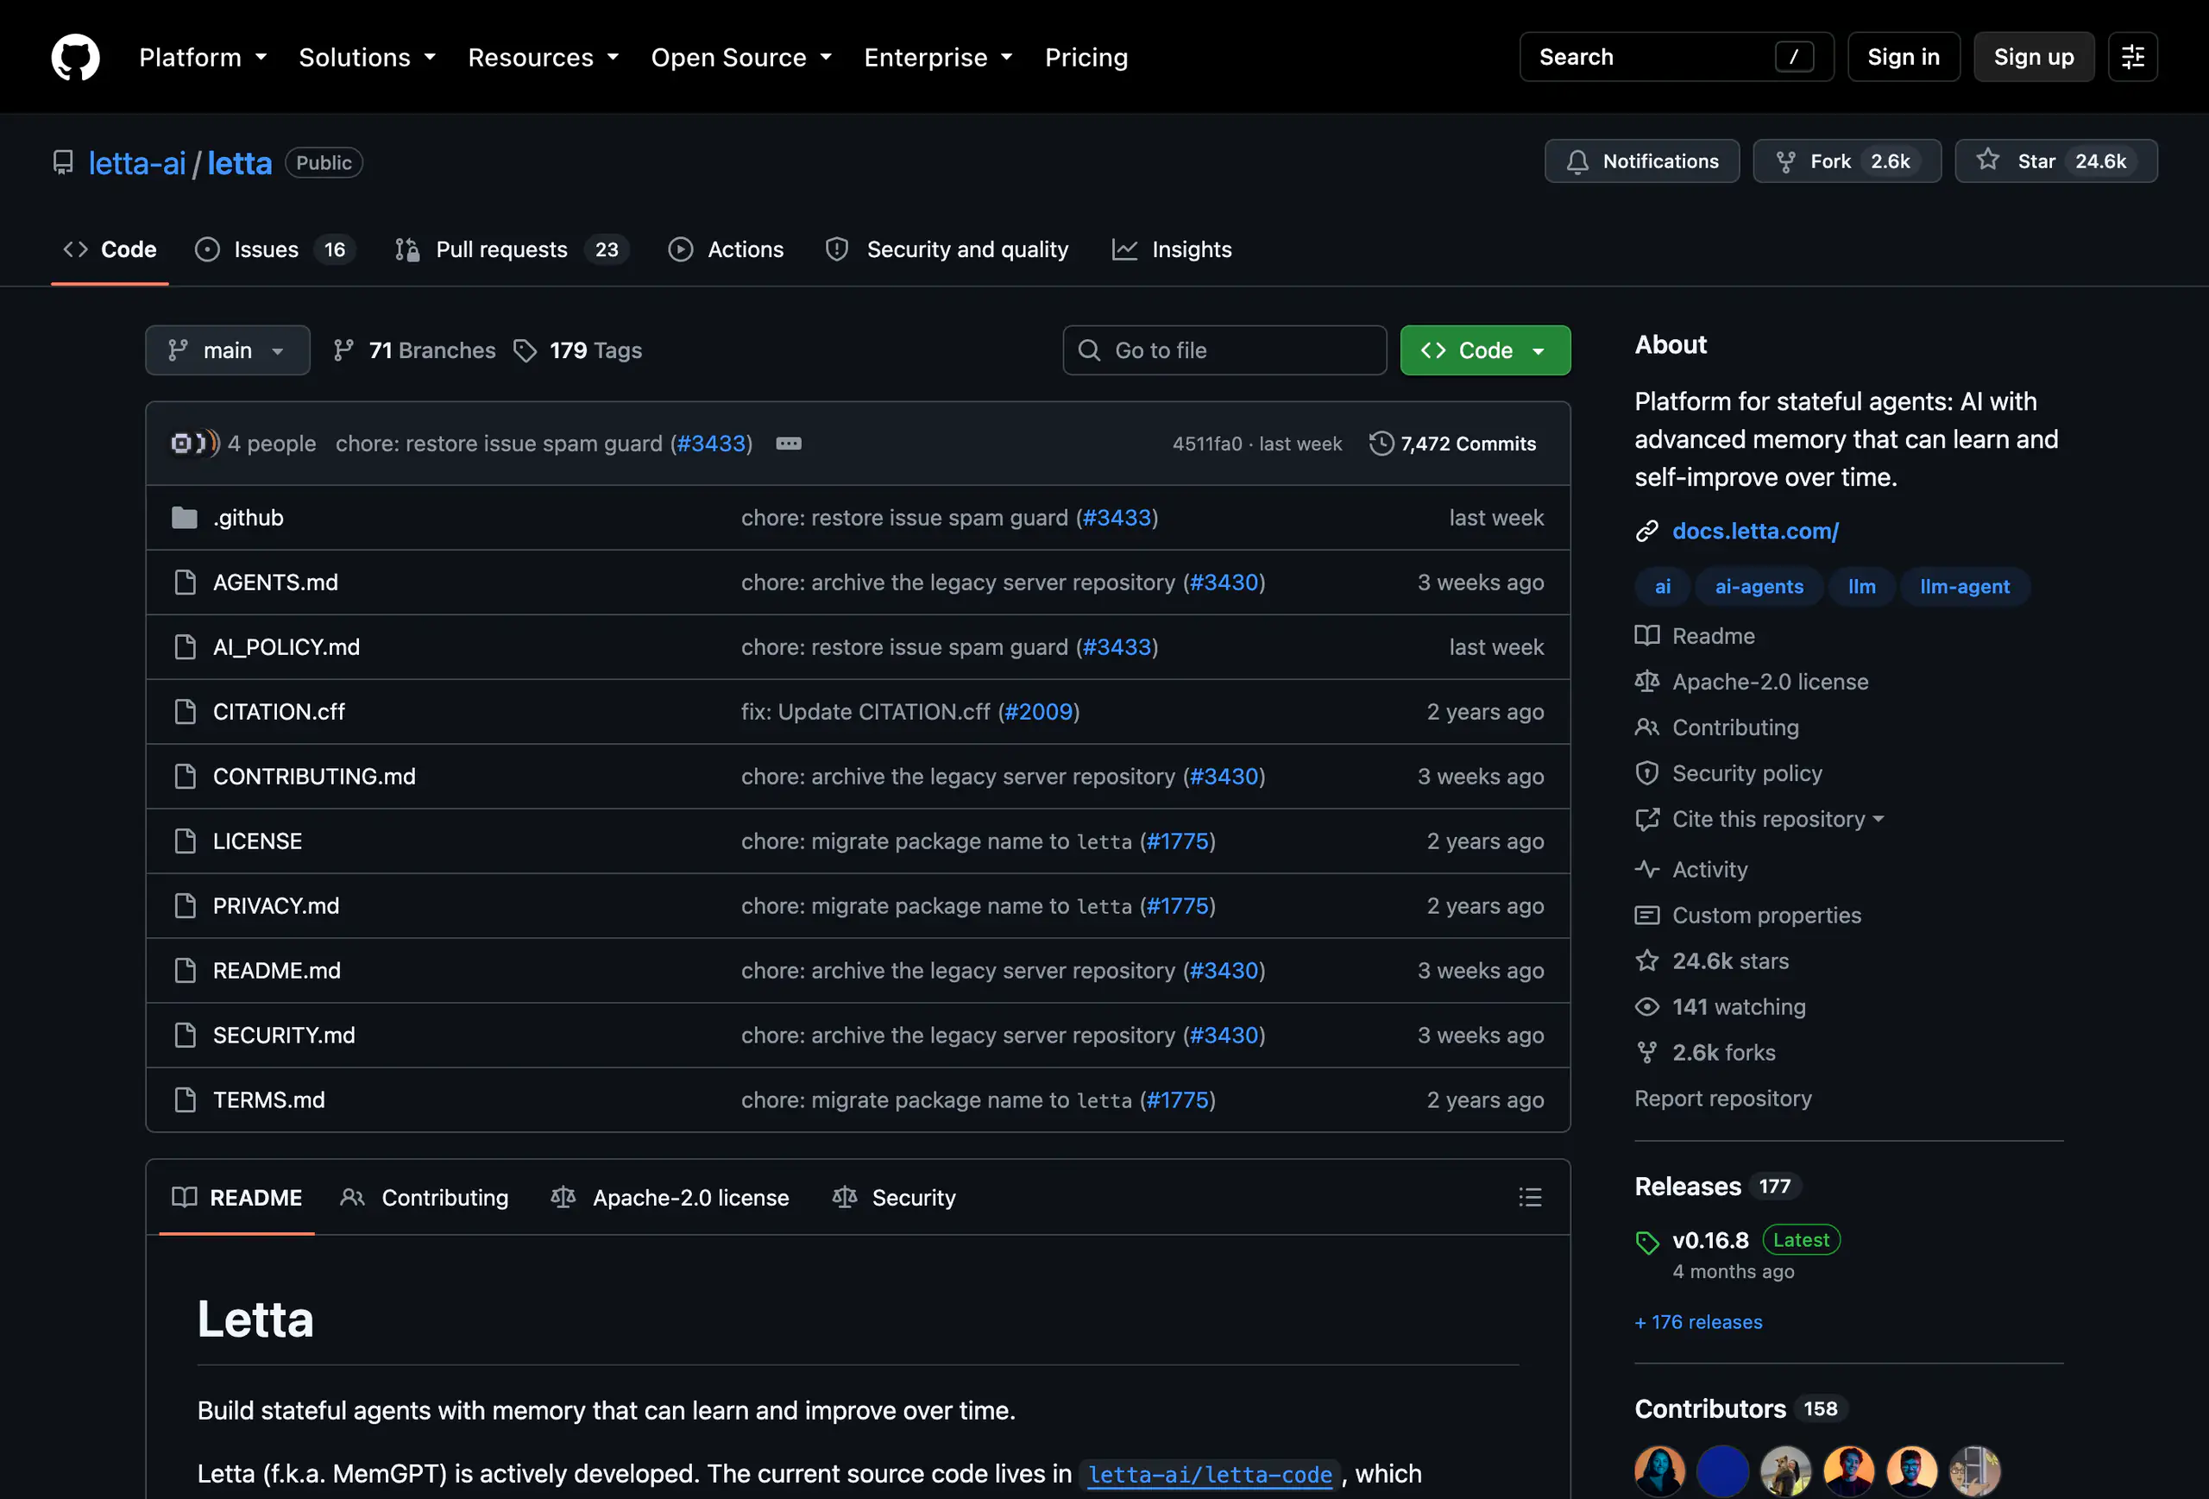Open docs.letta.com link
Screen dimensions: 2209x1499
pyautogui.click(x=1754, y=532)
